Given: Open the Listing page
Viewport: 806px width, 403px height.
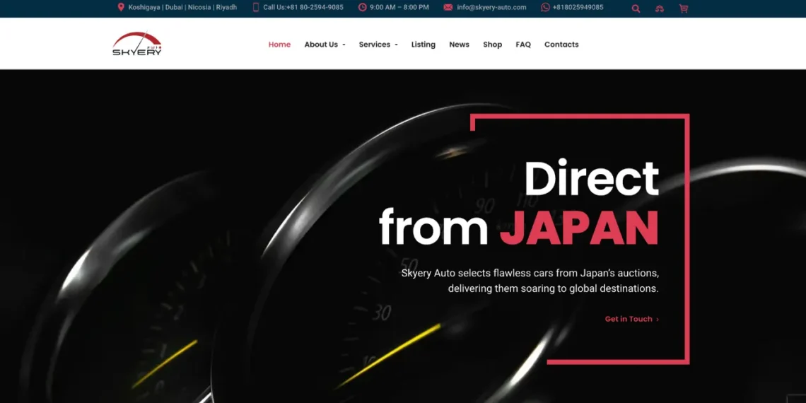Looking at the screenshot, I should pos(423,45).
